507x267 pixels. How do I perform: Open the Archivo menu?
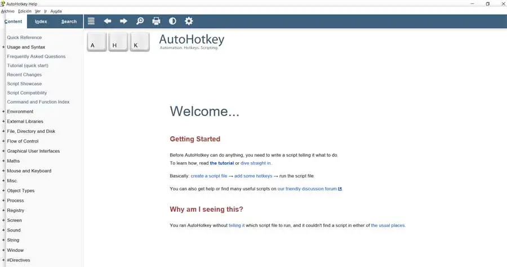[x=8, y=11]
